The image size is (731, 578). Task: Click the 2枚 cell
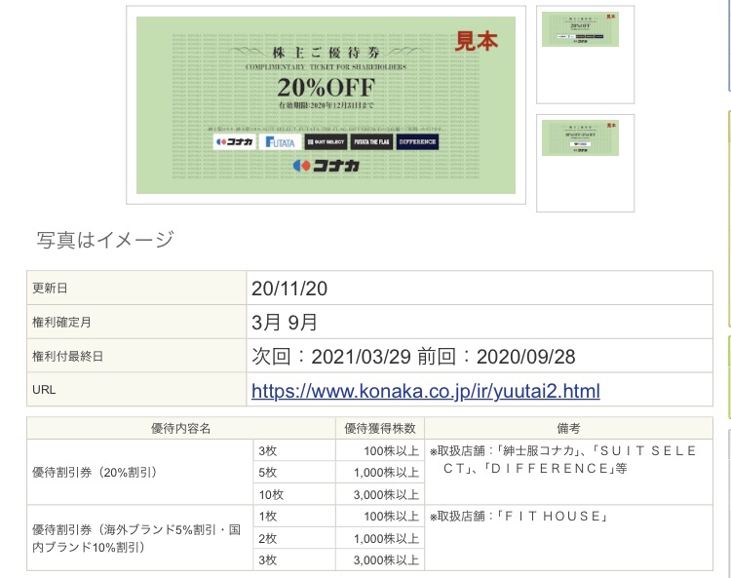[294, 538]
